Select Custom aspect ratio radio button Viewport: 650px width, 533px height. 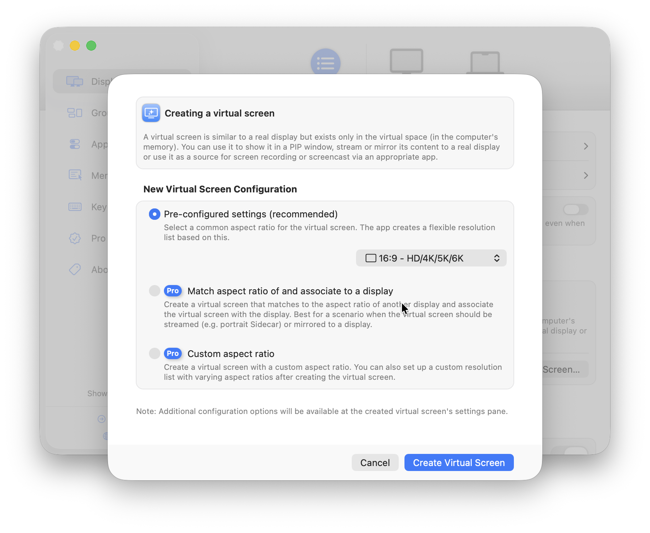point(154,353)
